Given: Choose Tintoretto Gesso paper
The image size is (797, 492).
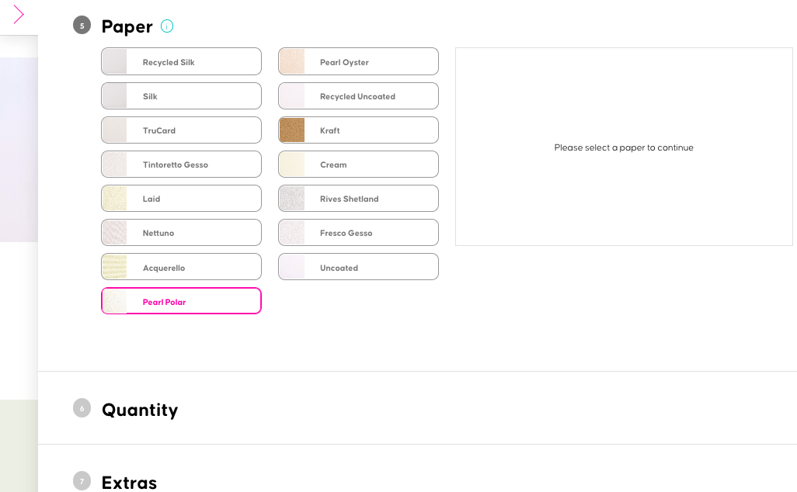Looking at the screenshot, I should pos(181,165).
